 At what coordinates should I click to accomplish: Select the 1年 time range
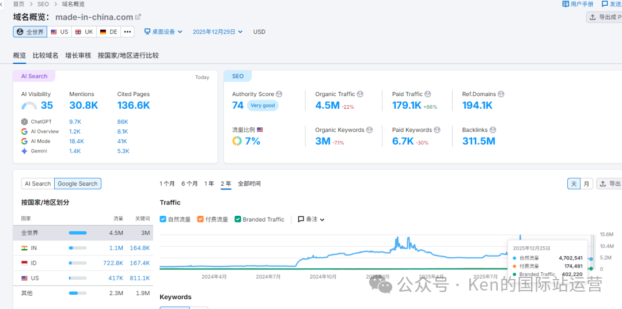pos(209,184)
